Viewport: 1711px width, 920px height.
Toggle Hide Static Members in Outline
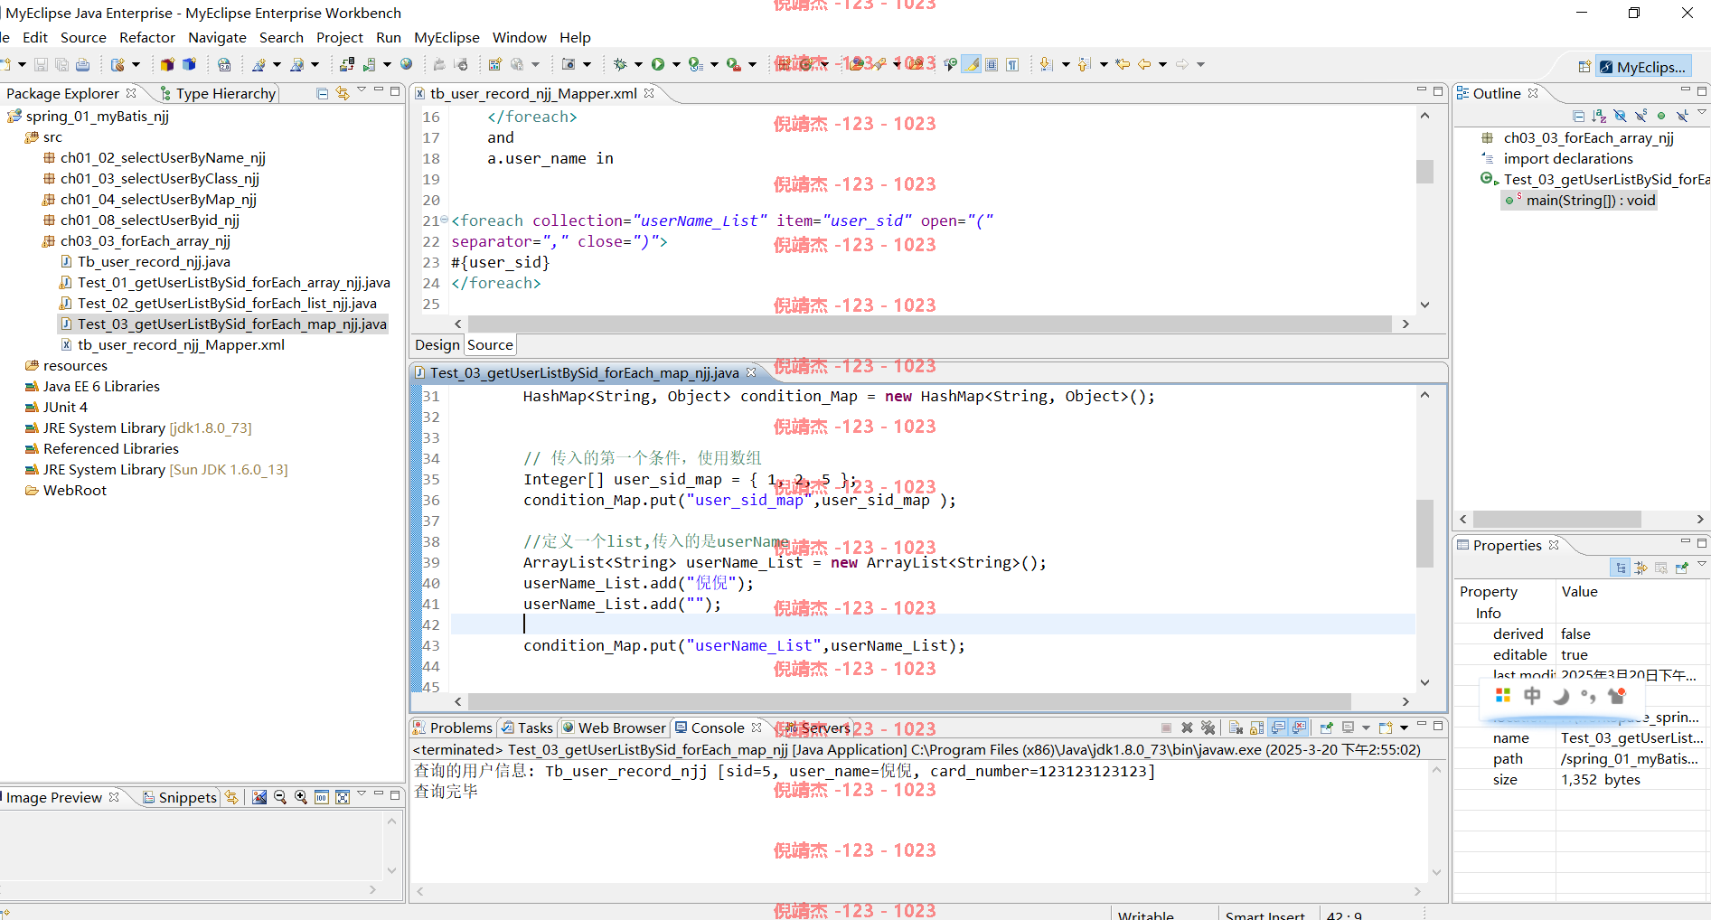pos(1640,116)
